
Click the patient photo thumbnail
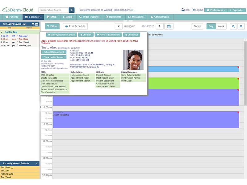(x=133, y=60)
